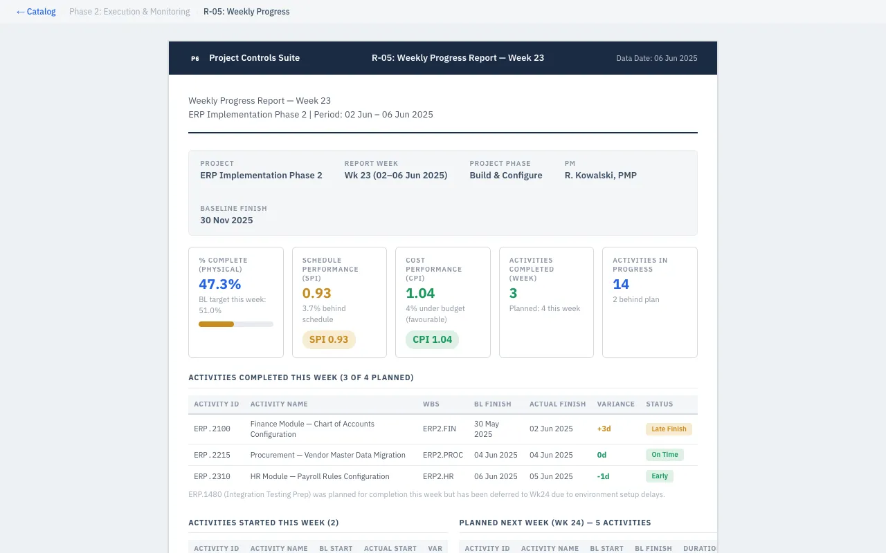Click the P6 logo icon

coord(195,59)
